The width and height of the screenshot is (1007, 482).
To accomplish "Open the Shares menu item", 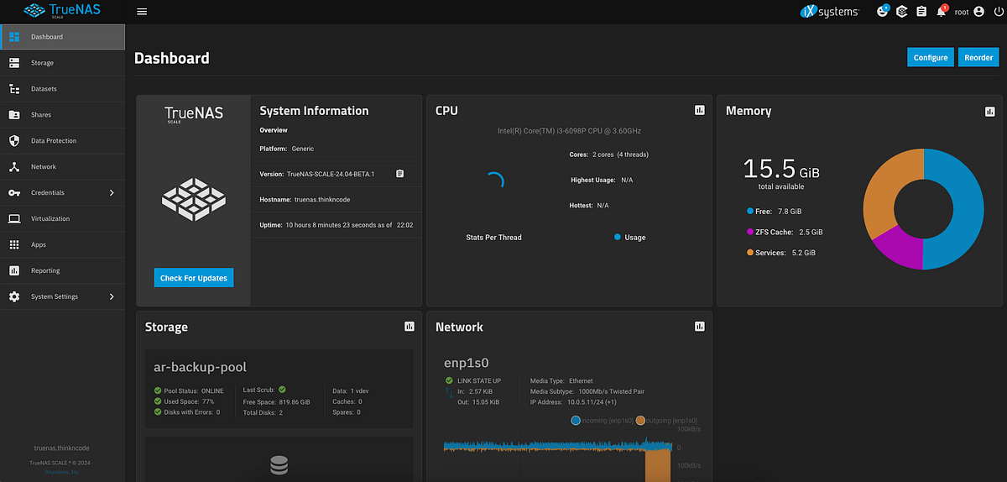I will (63, 115).
